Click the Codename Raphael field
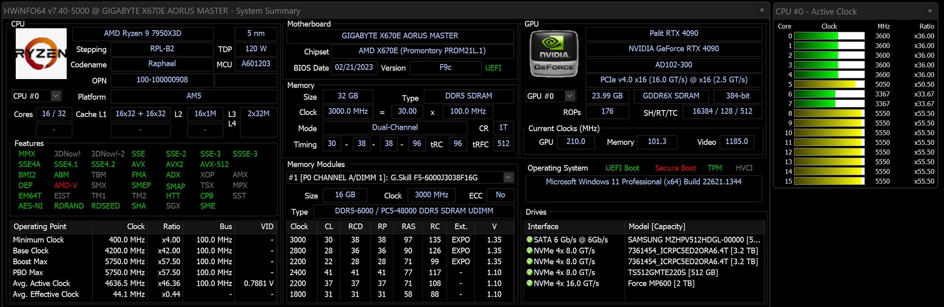 [162, 64]
